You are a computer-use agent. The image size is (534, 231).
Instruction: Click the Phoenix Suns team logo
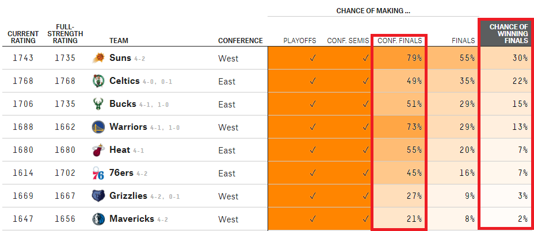pos(98,58)
